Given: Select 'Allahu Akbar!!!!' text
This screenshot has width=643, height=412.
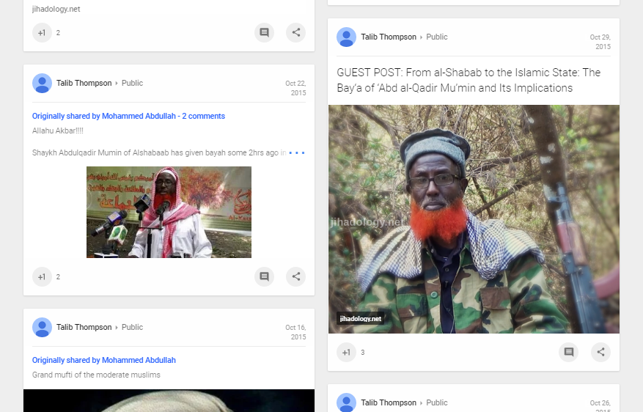Looking at the screenshot, I should [58, 130].
